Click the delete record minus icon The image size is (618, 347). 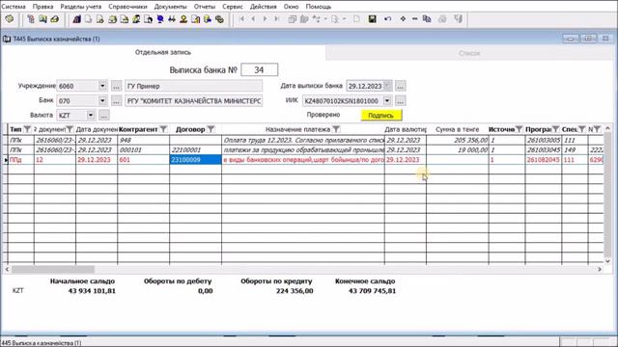click(x=414, y=19)
